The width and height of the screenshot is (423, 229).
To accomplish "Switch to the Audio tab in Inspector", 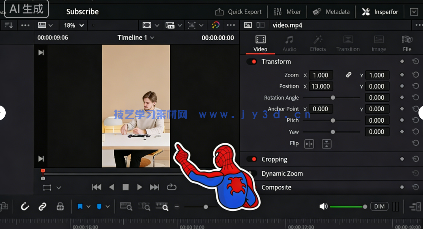I will tap(289, 43).
